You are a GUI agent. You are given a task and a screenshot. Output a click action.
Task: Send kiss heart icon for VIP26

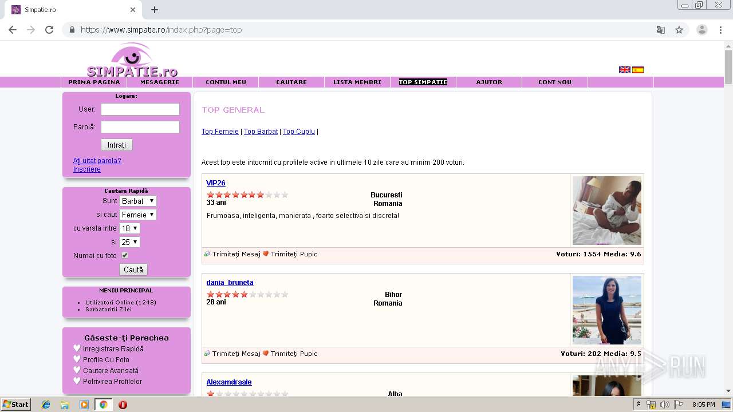click(266, 254)
